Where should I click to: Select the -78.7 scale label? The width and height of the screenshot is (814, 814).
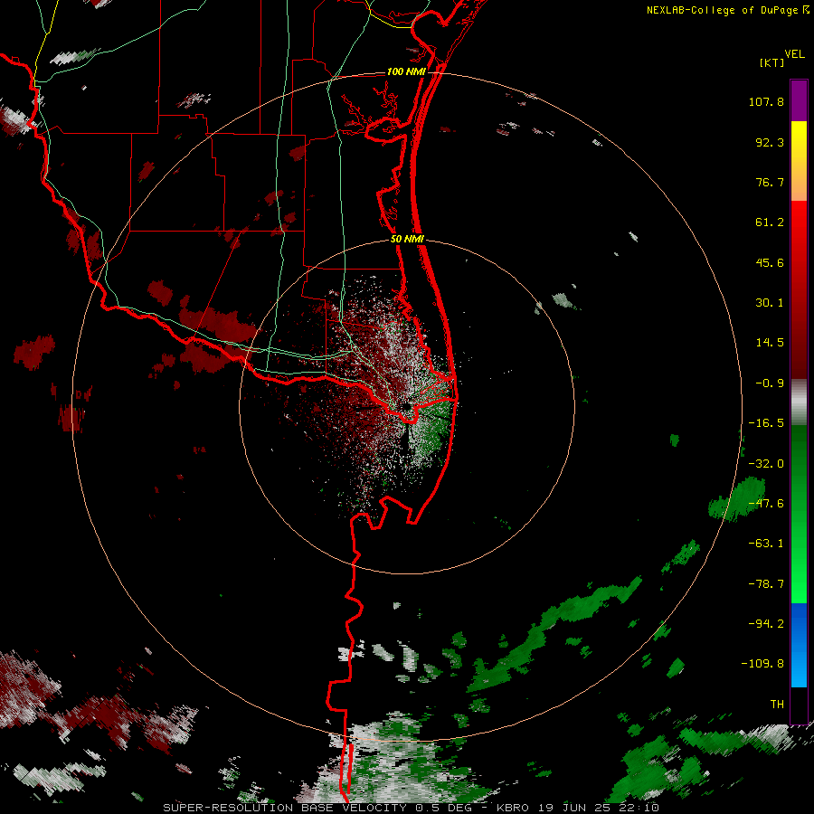click(x=766, y=584)
